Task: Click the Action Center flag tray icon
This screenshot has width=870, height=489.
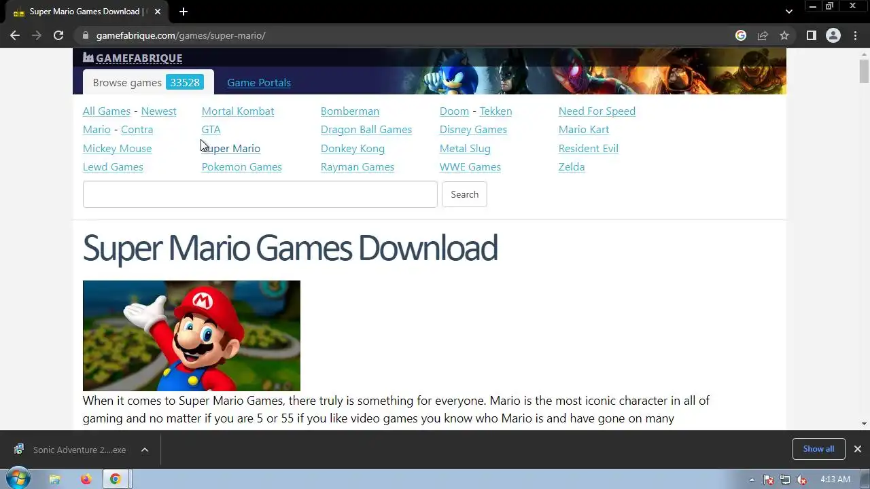Action: (x=769, y=479)
